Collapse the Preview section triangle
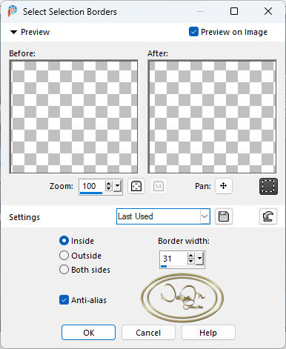Image resolution: width=286 pixels, height=349 pixels. 13,32
